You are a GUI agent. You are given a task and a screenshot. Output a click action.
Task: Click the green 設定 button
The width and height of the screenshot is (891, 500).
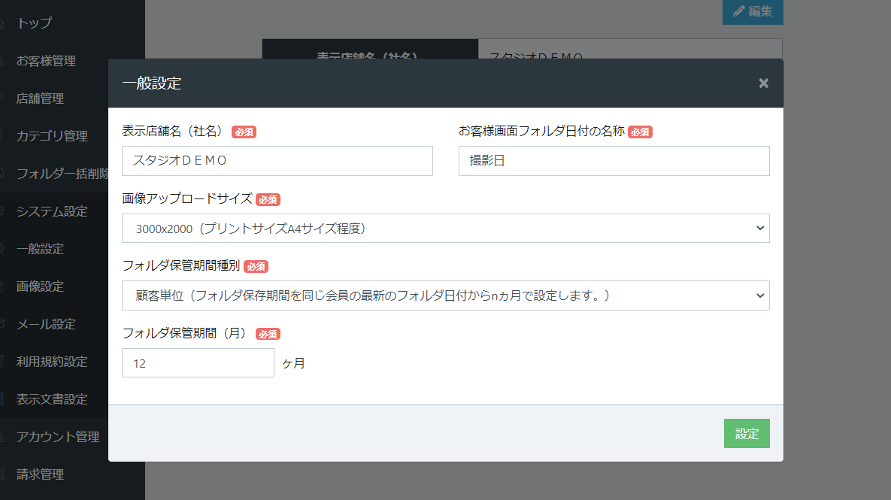(746, 434)
